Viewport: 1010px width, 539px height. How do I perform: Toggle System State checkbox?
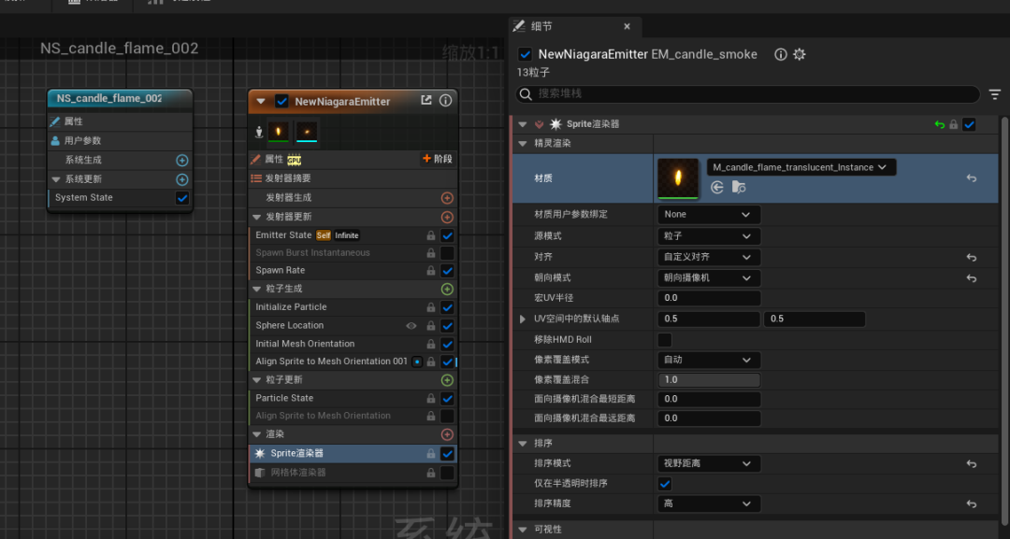point(182,198)
